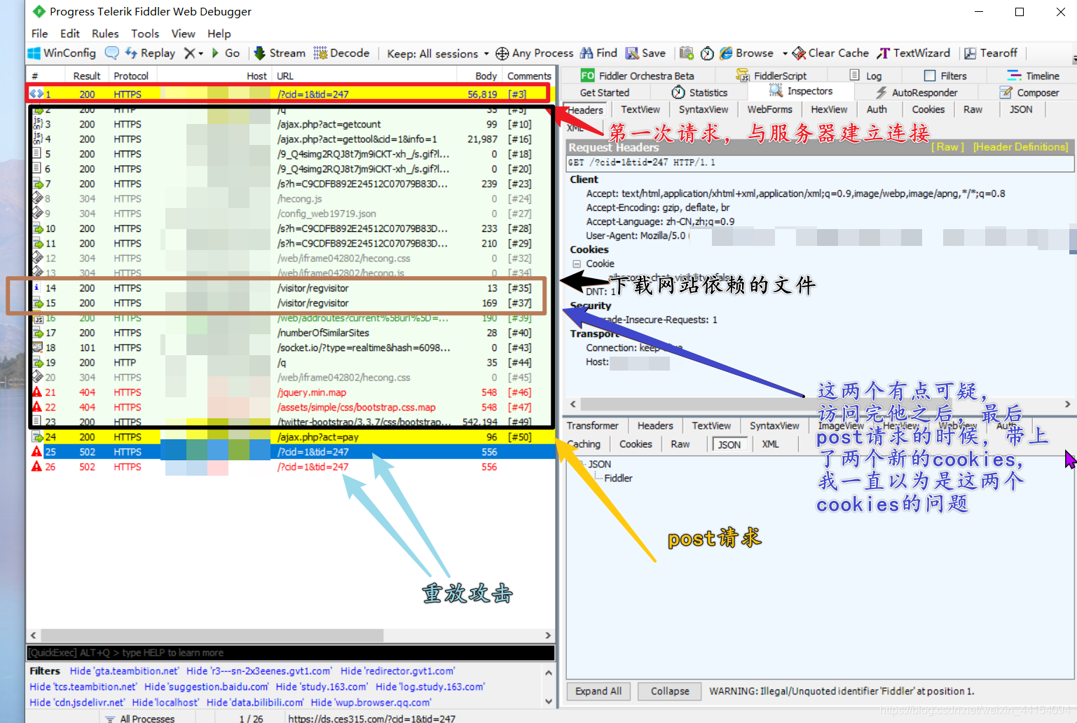The height and width of the screenshot is (723, 1077).
Task: Click the QuickExec command input box
Action: [x=290, y=653]
